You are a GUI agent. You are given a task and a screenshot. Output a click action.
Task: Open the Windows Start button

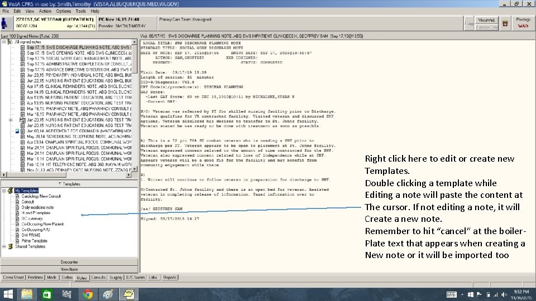pyautogui.click(x=8, y=294)
